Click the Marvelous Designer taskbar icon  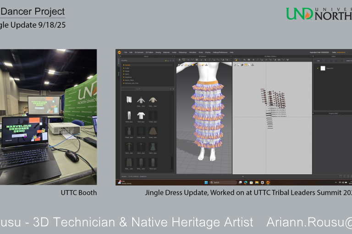click(x=268, y=182)
